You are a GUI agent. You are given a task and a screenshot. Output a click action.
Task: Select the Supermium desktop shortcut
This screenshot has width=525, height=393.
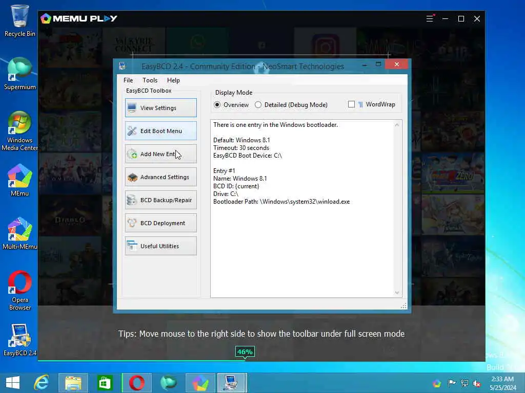(x=20, y=74)
